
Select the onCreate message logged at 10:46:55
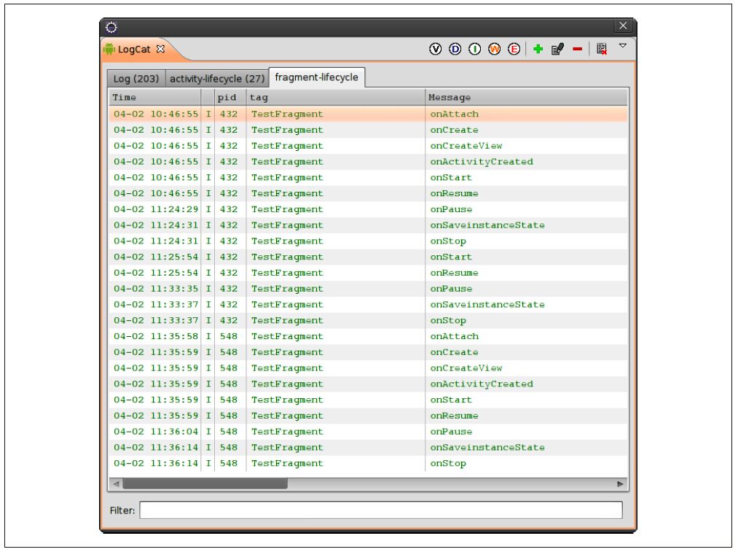454,130
